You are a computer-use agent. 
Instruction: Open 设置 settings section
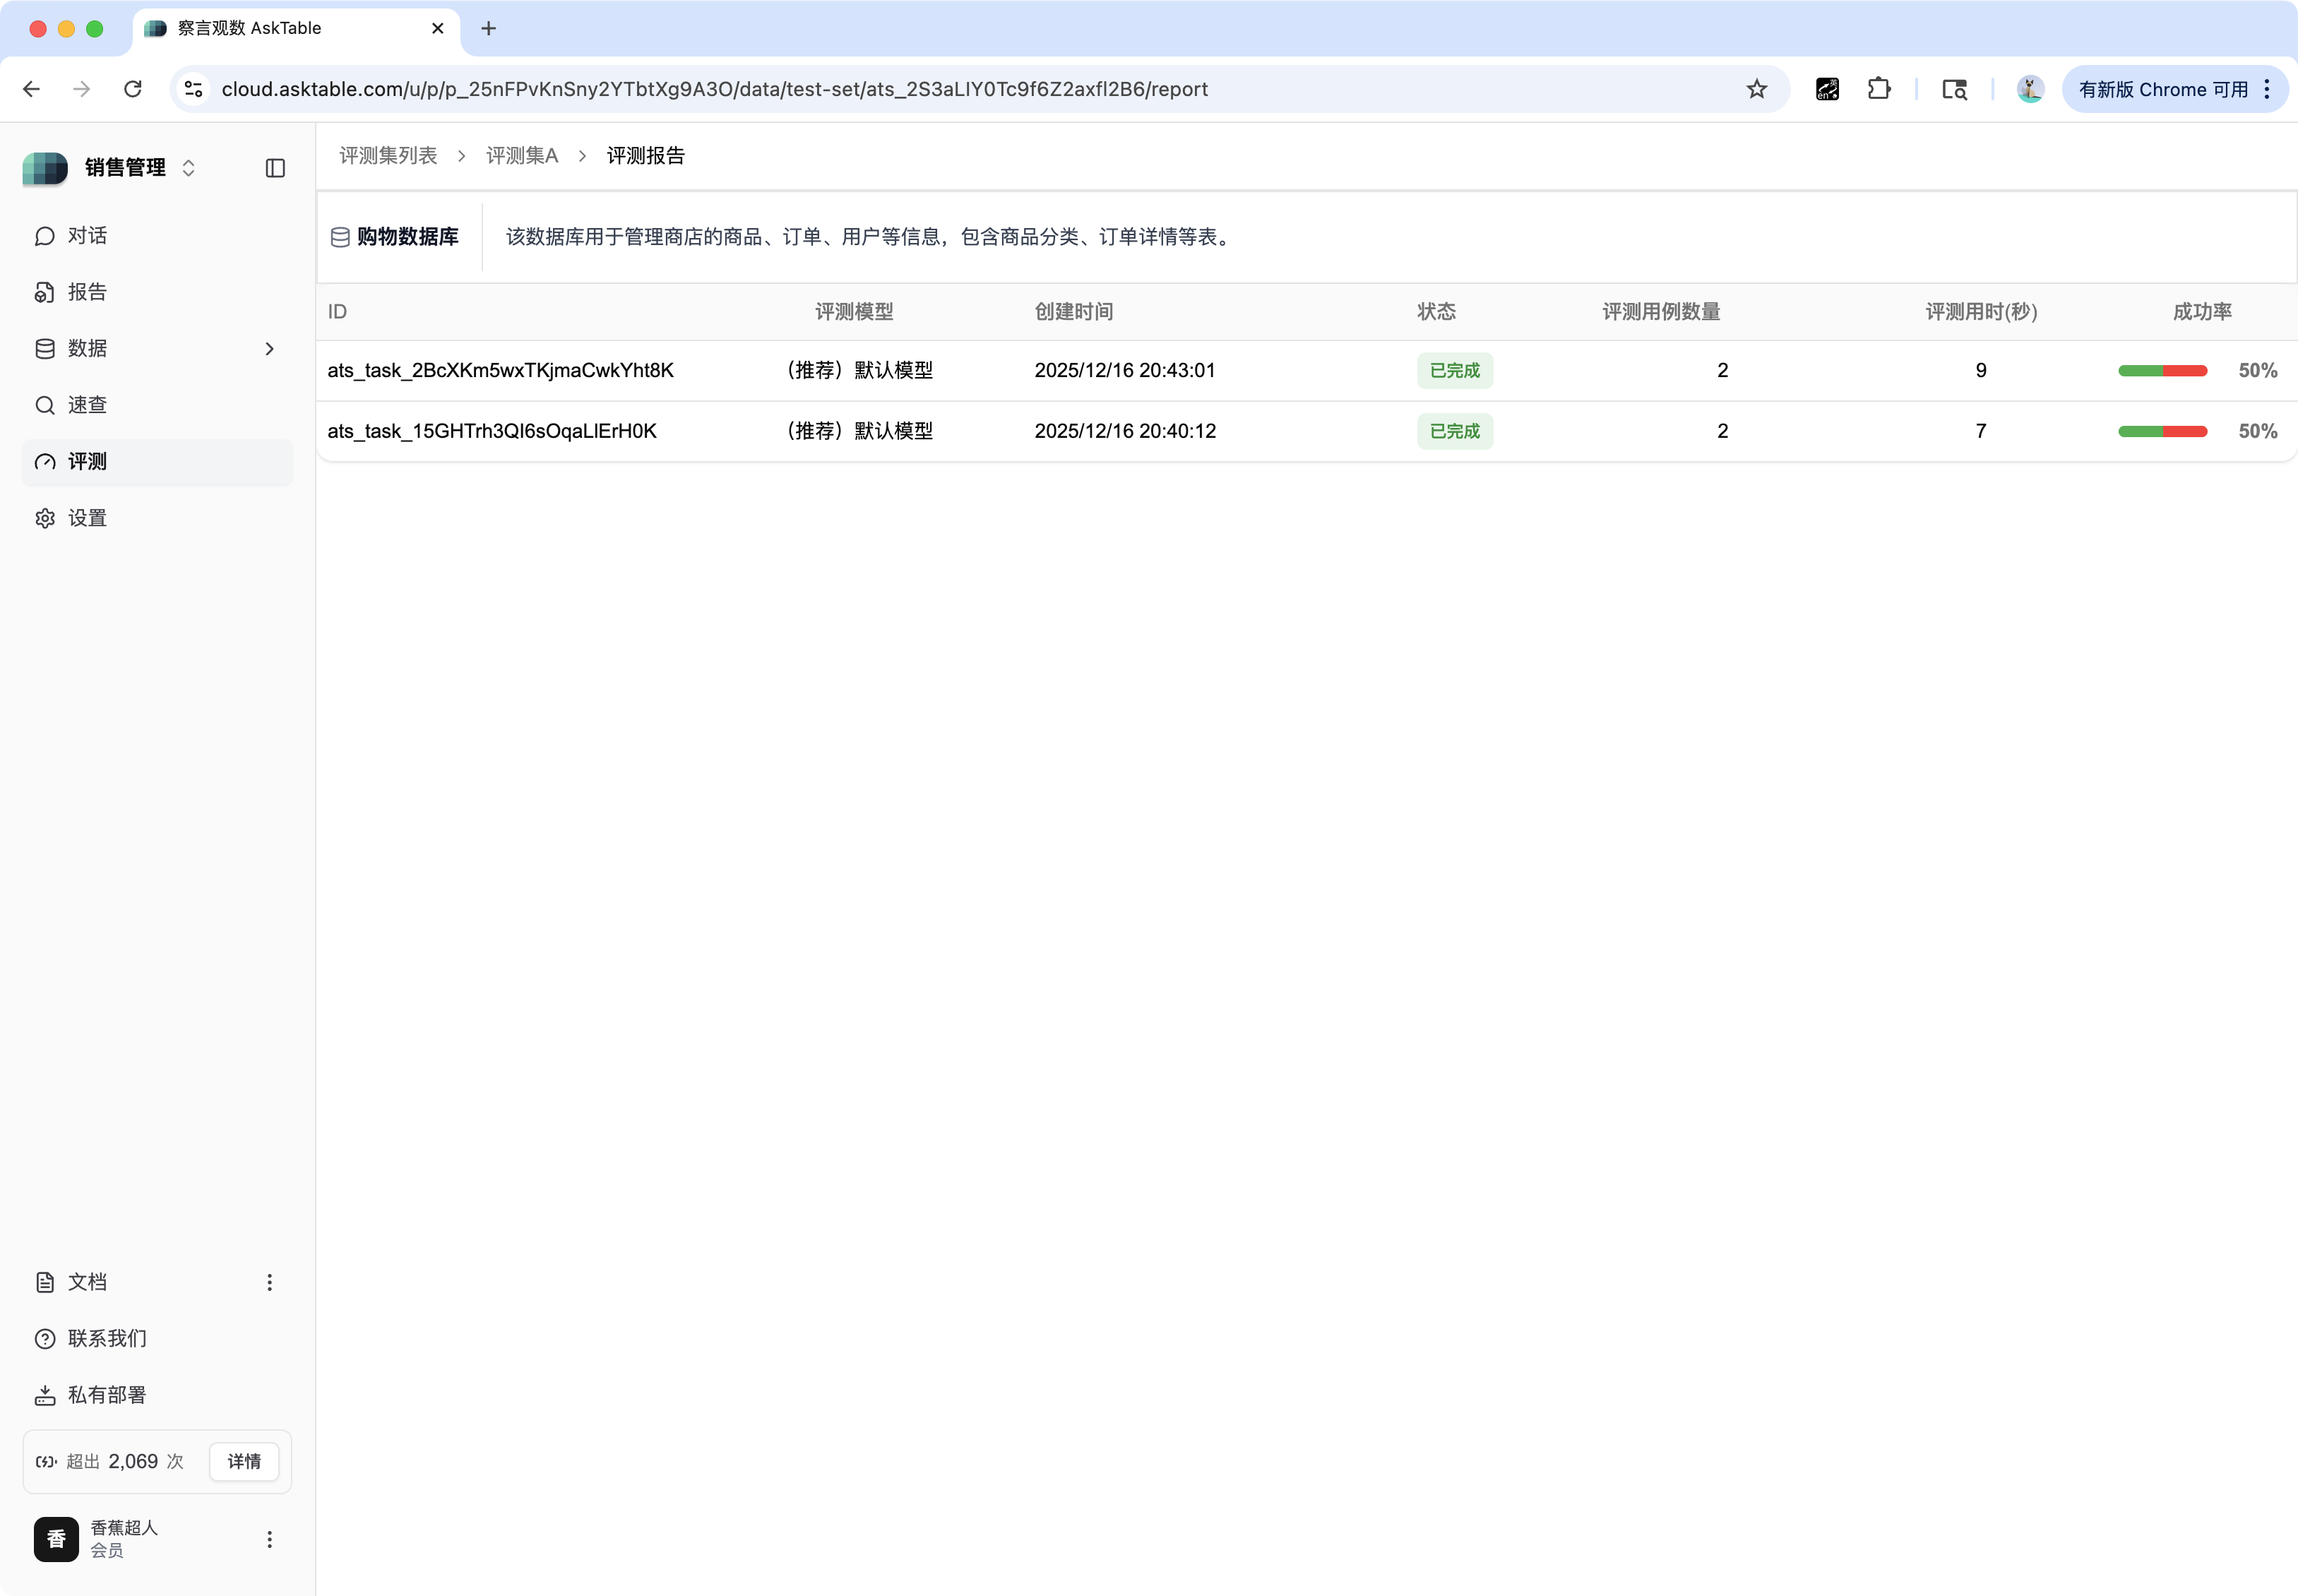(x=86, y=518)
